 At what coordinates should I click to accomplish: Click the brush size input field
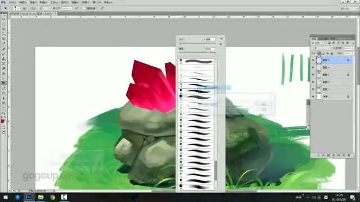pyautogui.click(x=209, y=39)
